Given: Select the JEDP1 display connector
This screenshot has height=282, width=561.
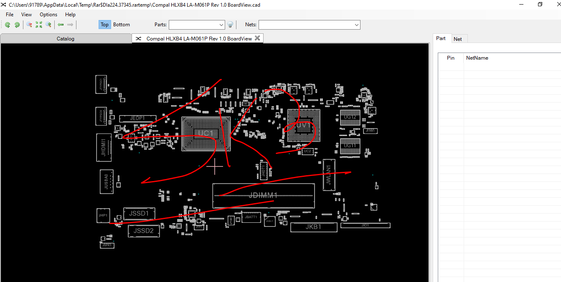Looking at the screenshot, I should click(x=137, y=118).
